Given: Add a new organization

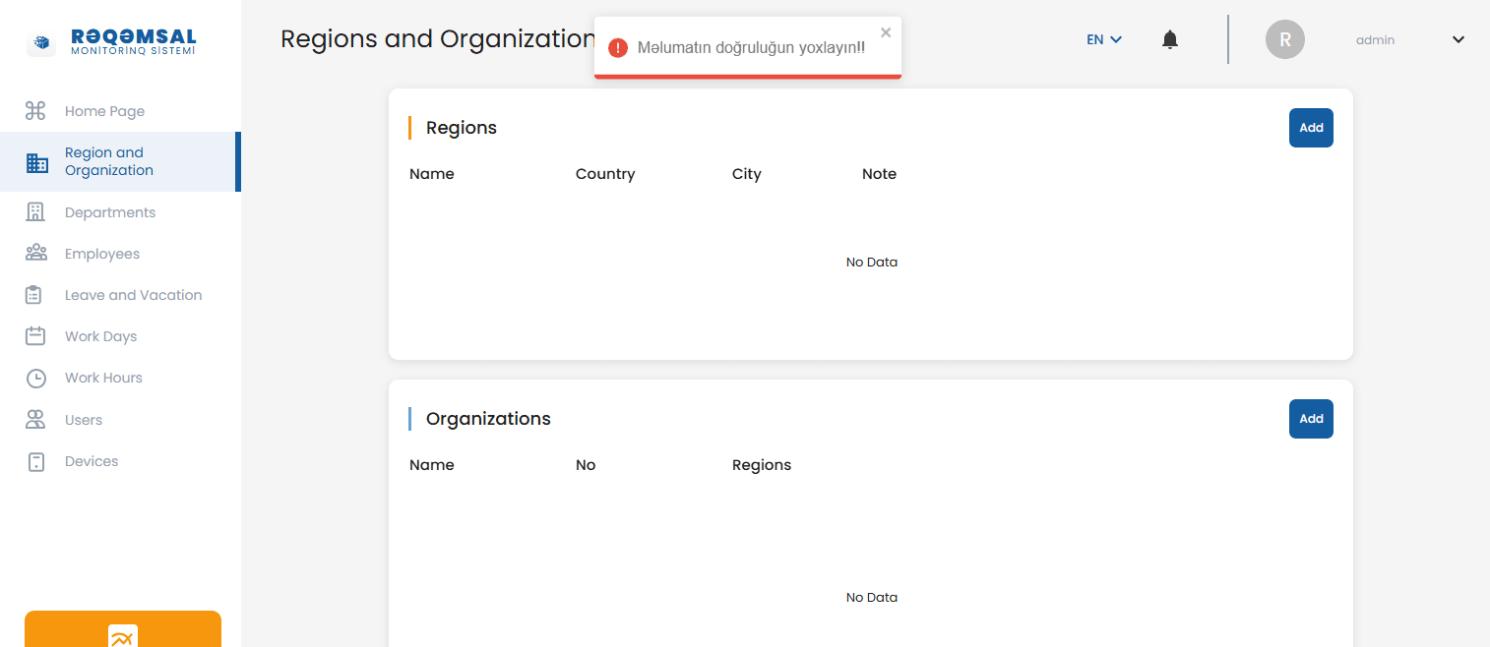Looking at the screenshot, I should point(1310,419).
